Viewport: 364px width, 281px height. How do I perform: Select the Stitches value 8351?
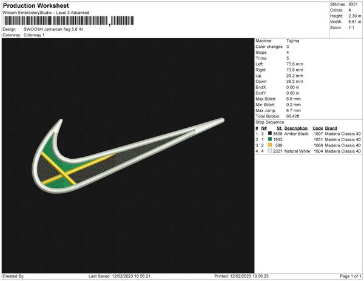(353, 4)
